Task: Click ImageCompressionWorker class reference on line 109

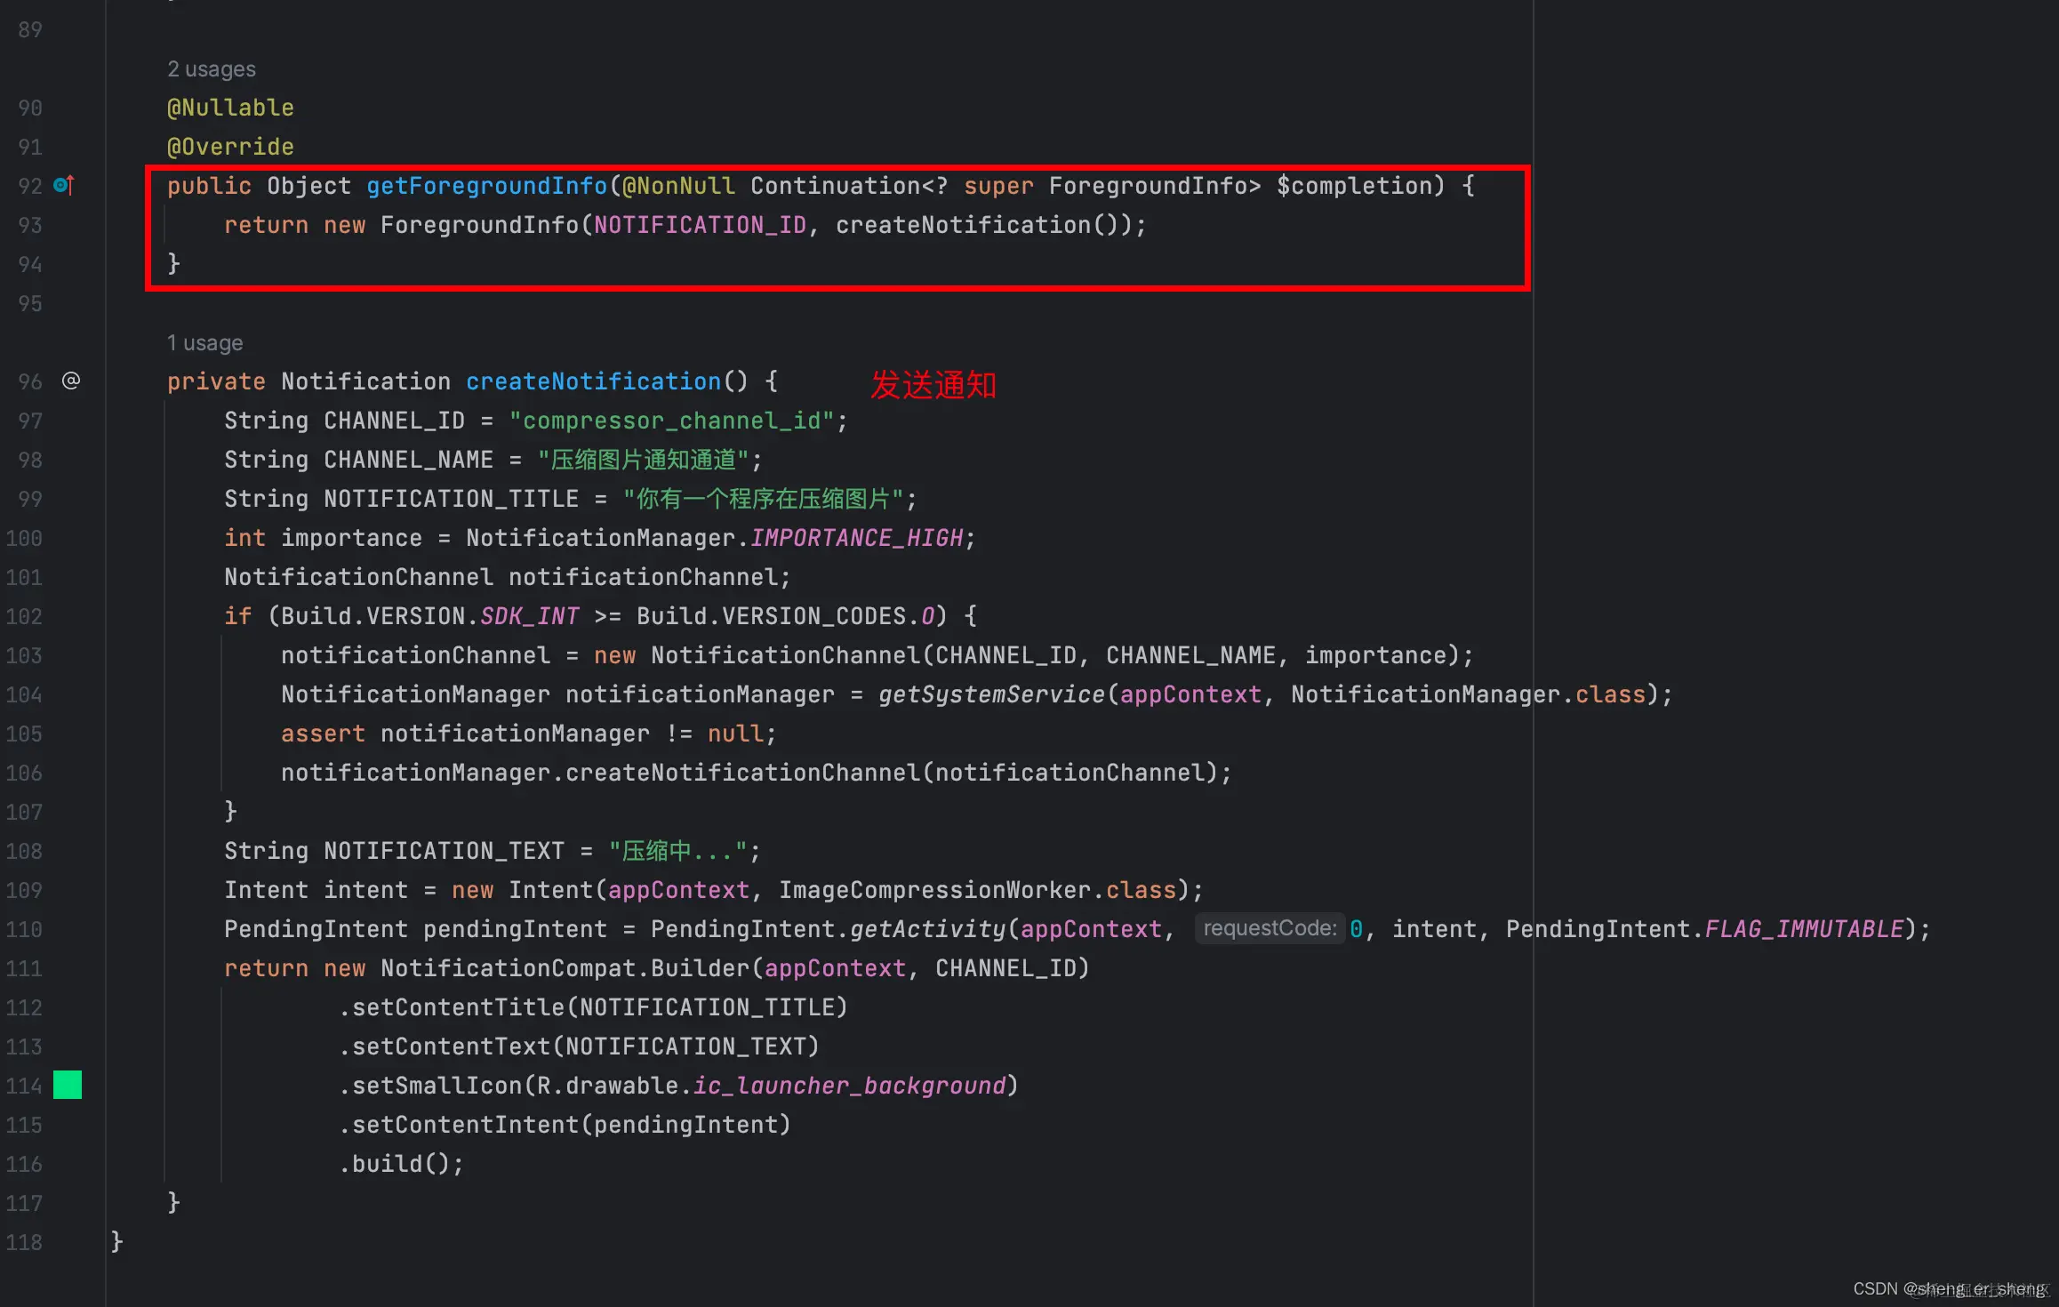Action: pos(934,890)
